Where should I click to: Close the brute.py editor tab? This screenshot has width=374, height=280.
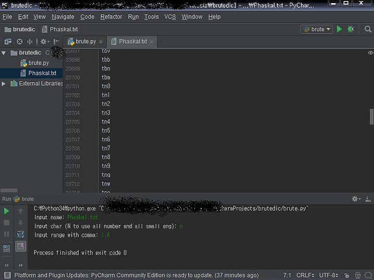(x=101, y=42)
